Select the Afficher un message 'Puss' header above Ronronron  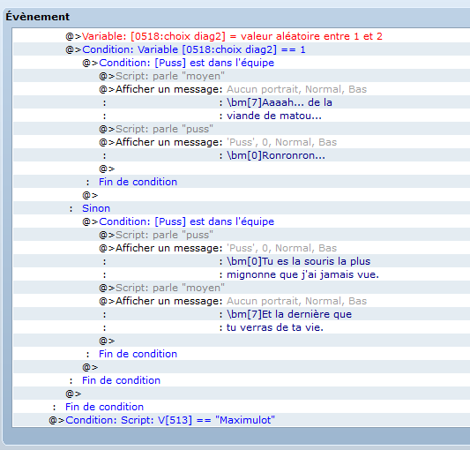coord(242,142)
